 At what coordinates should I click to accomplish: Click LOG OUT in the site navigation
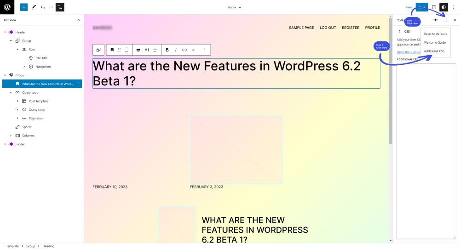pyautogui.click(x=328, y=28)
